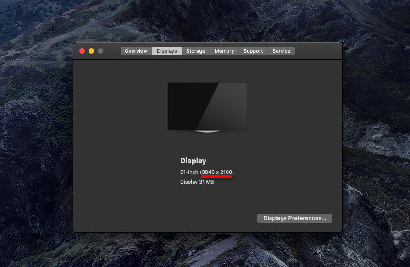Screen dimensions: 410x267
Task: Open the Storage tab
Action: 195,51
